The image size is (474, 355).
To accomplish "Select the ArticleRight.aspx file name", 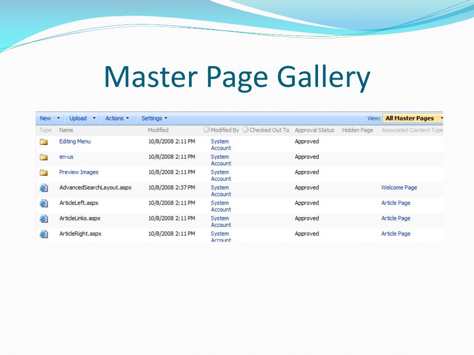I will [x=81, y=233].
